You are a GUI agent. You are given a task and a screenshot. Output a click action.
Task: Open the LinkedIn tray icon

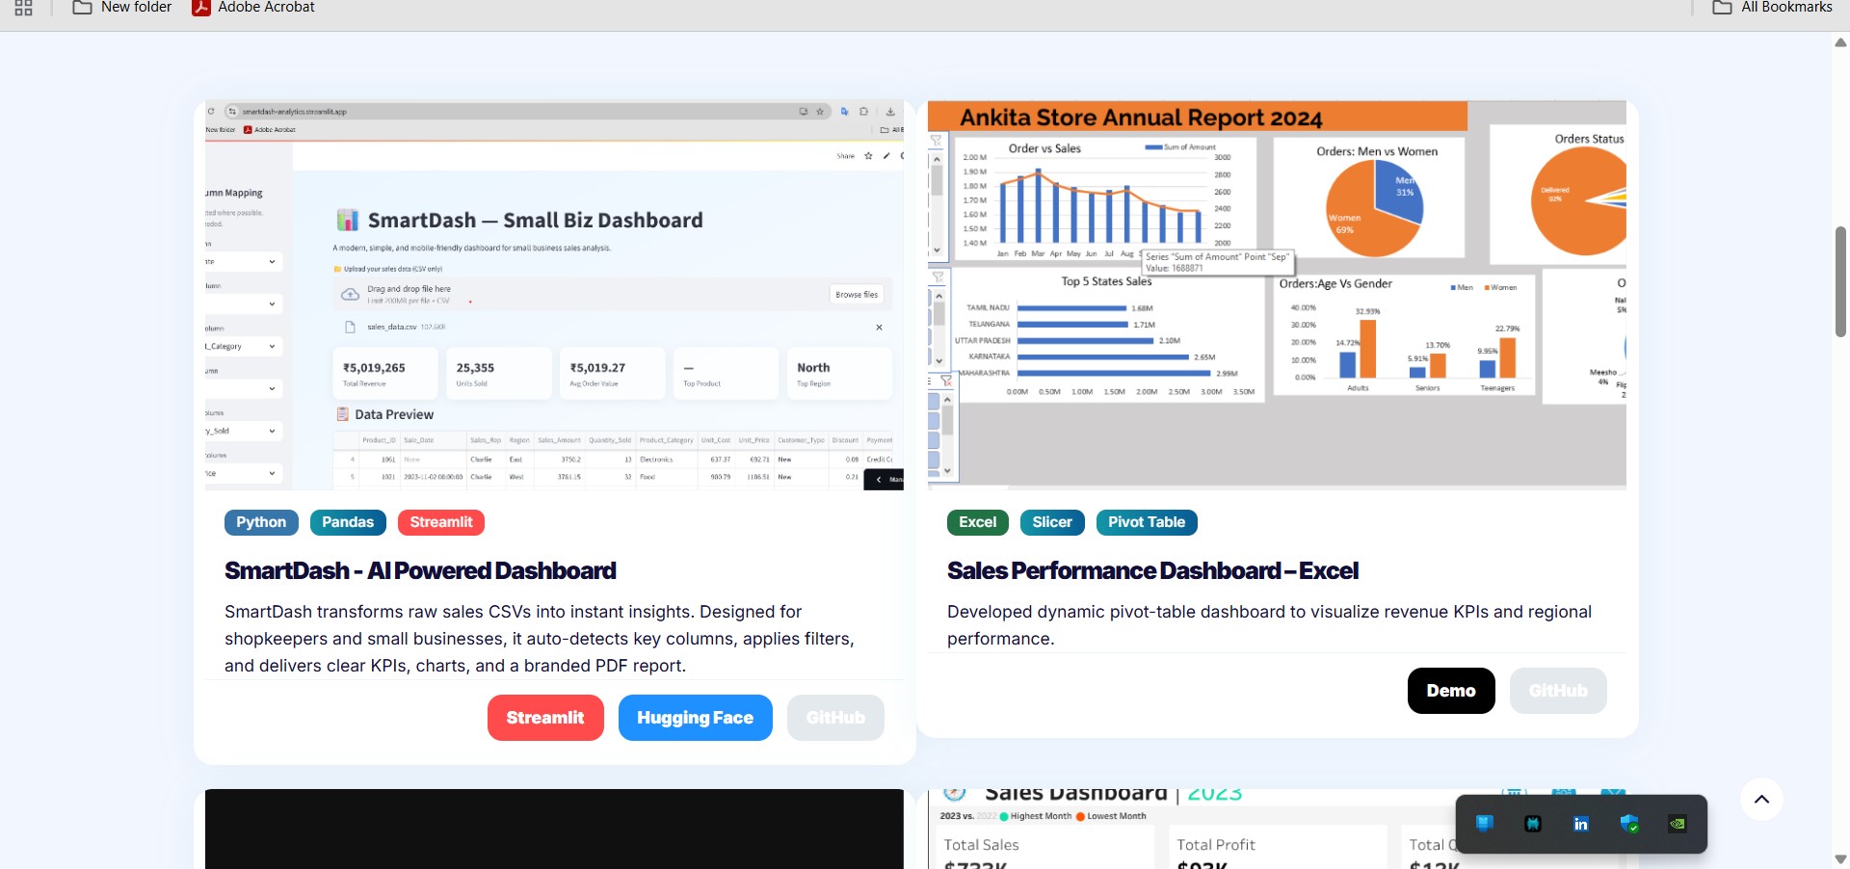(1580, 824)
